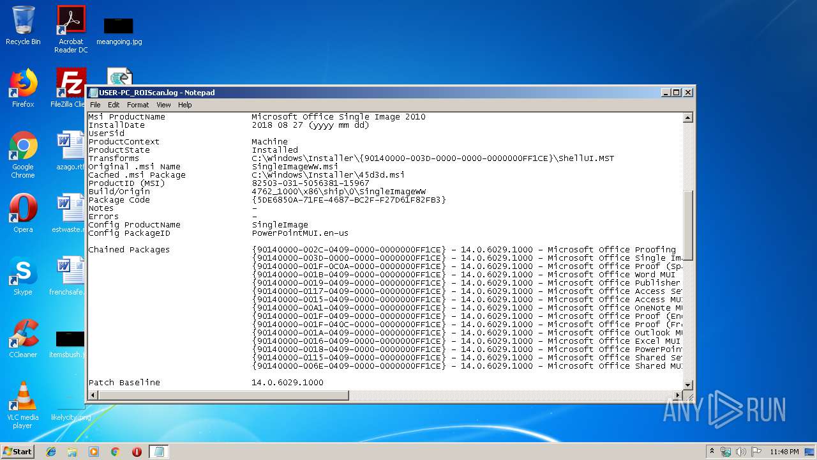
Task: Click 'Microsoft Office Single Image 2010' text
Action: click(x=338, y=117)
